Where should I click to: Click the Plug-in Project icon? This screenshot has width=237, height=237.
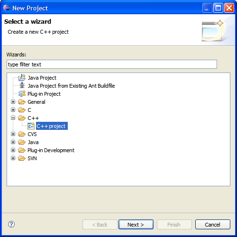click(22, 94)
